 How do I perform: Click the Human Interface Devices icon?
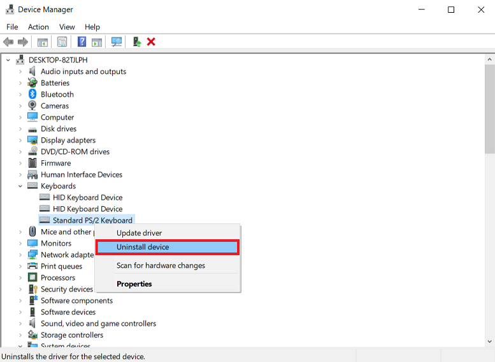[x=32, y=174]
